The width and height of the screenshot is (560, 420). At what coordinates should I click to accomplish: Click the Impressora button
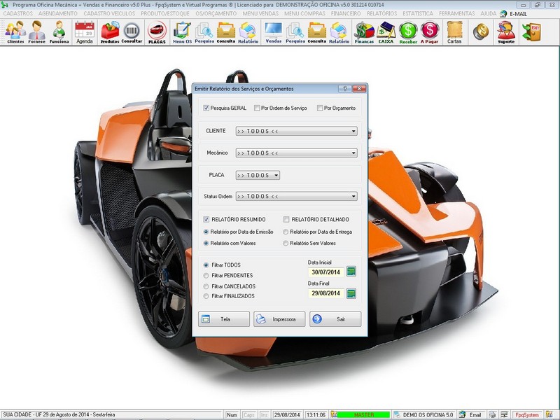tap(279, 319)
